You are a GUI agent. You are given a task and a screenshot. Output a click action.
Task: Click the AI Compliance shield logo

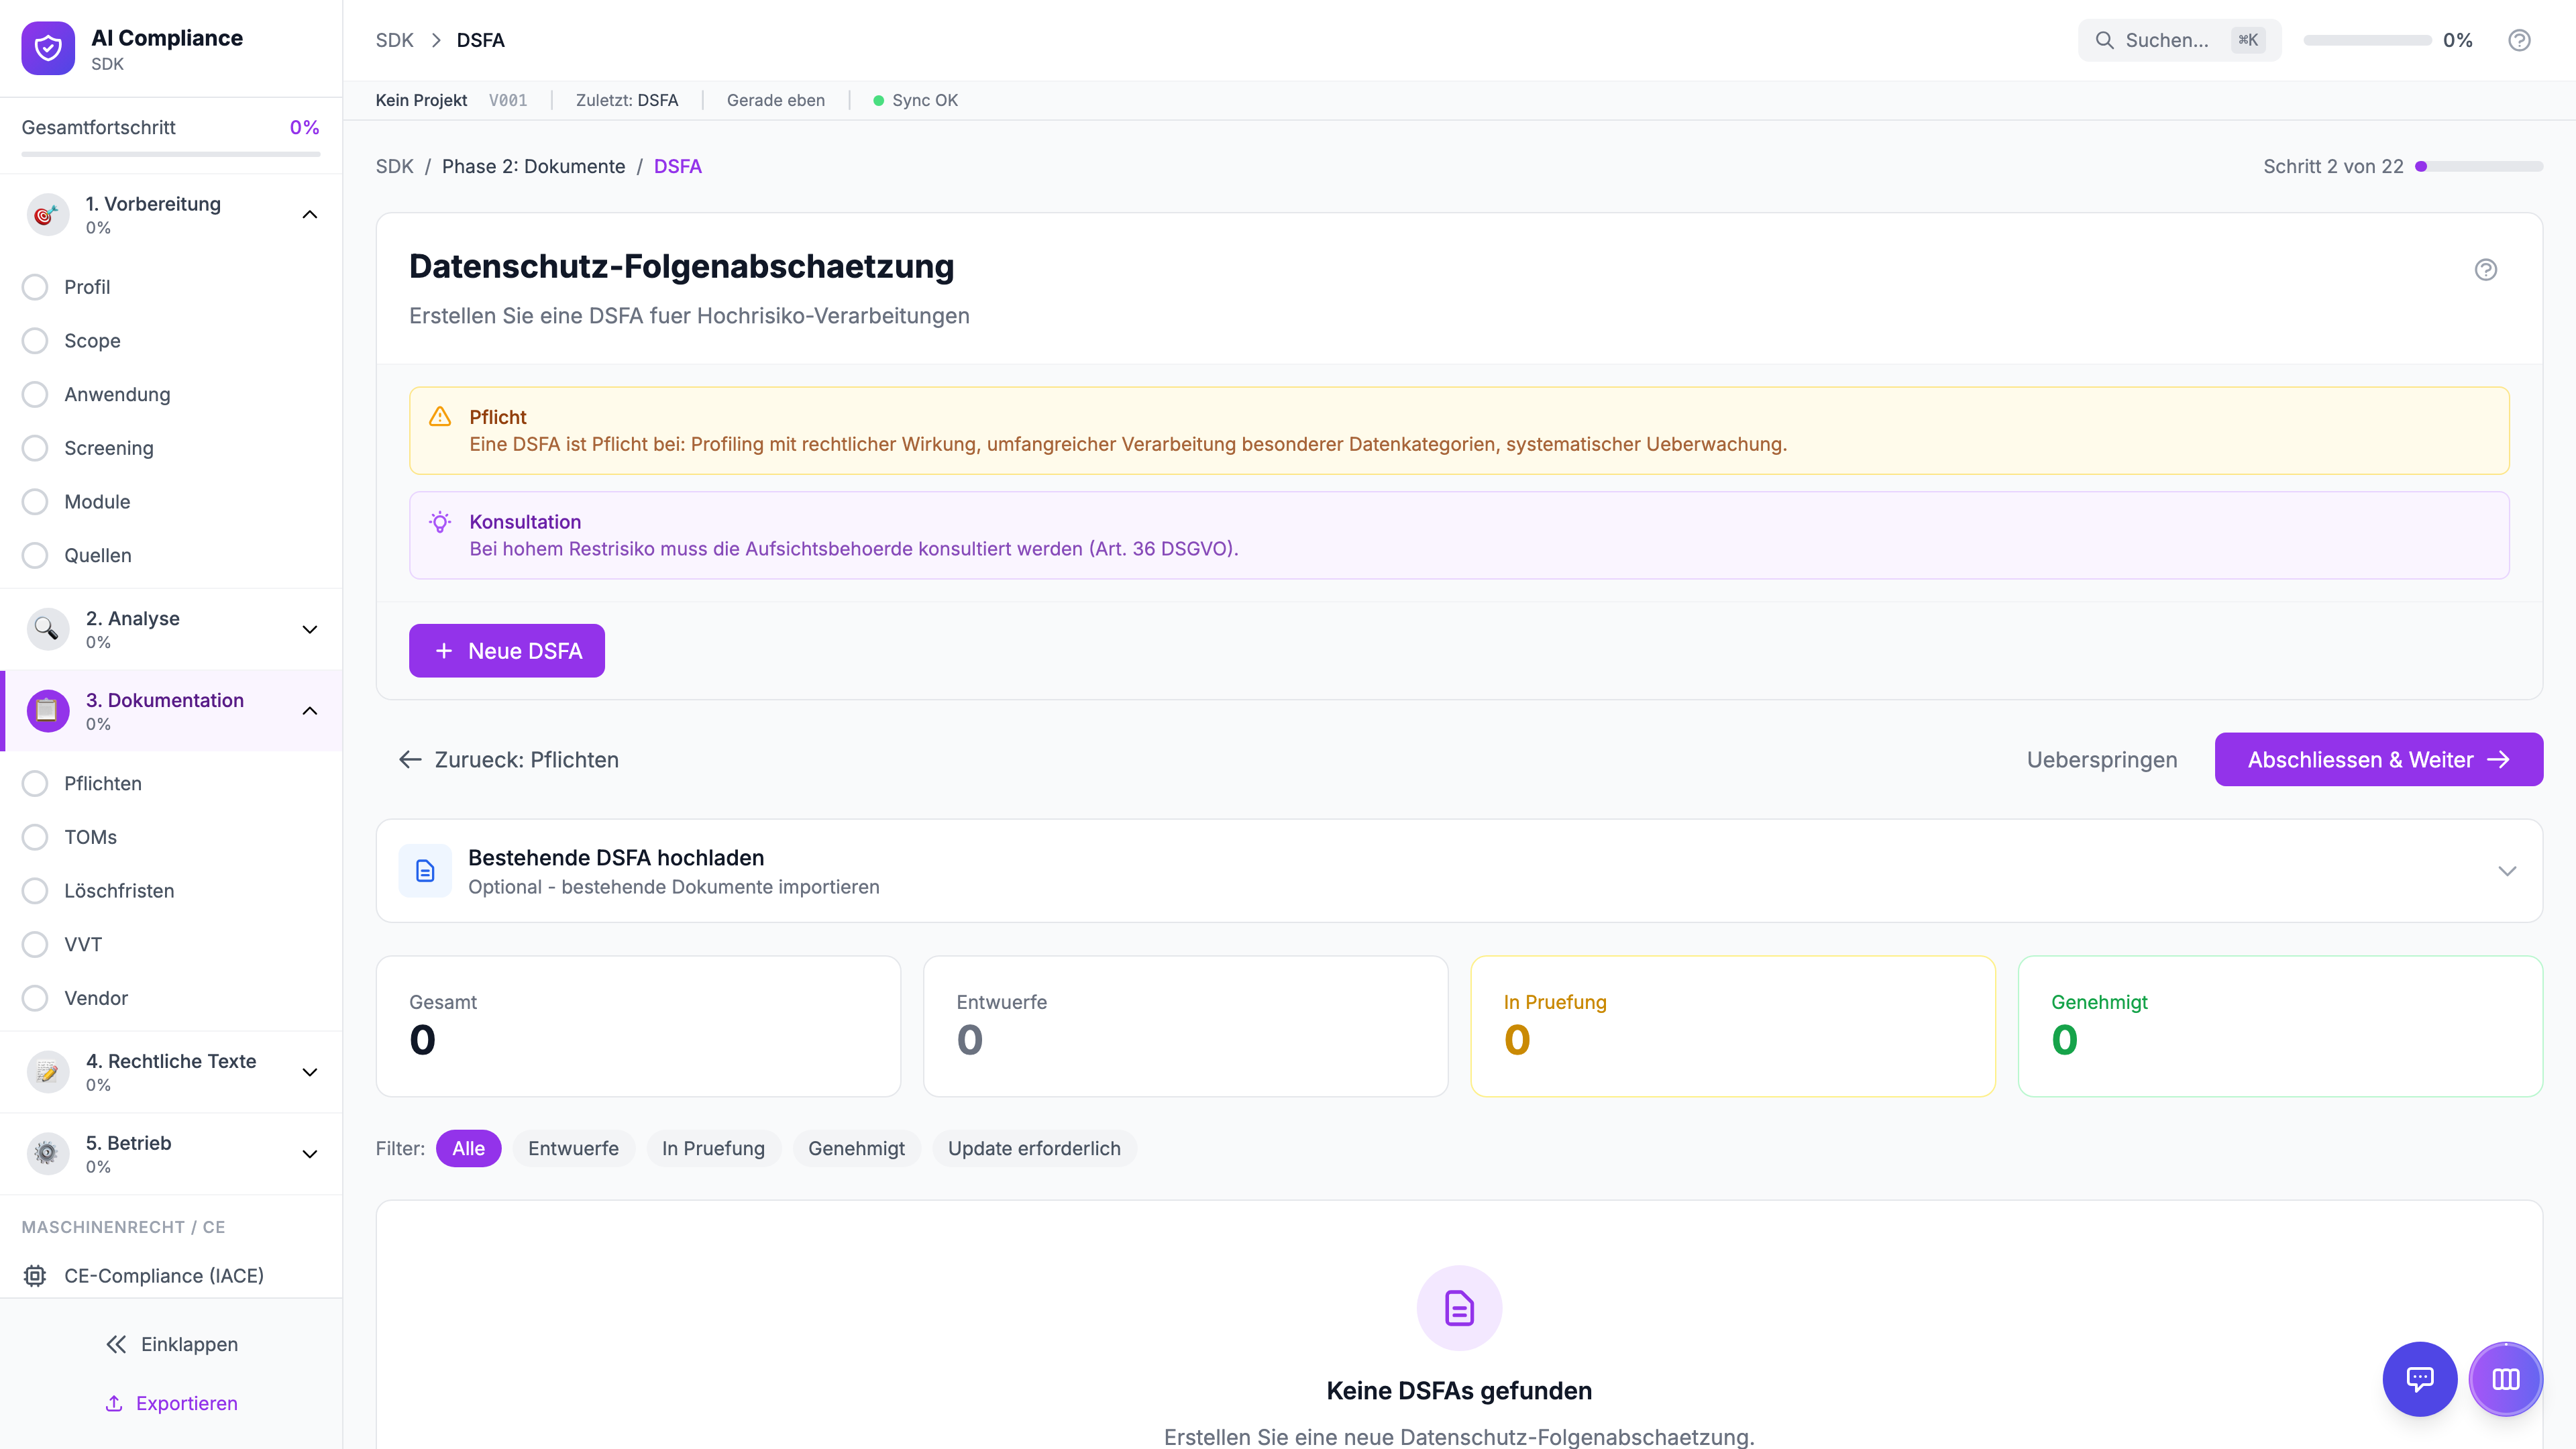48,48
